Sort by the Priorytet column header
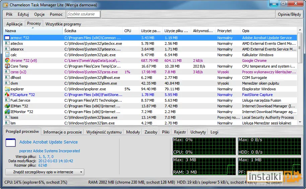Image resolution: width=306 pixels, height=189 pixels. point(228,31)
